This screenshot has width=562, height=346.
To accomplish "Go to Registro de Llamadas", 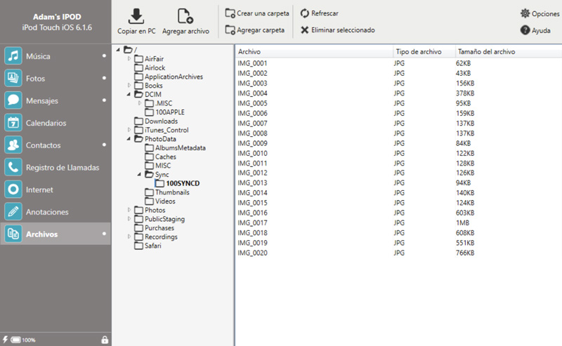I will (55, 167).
